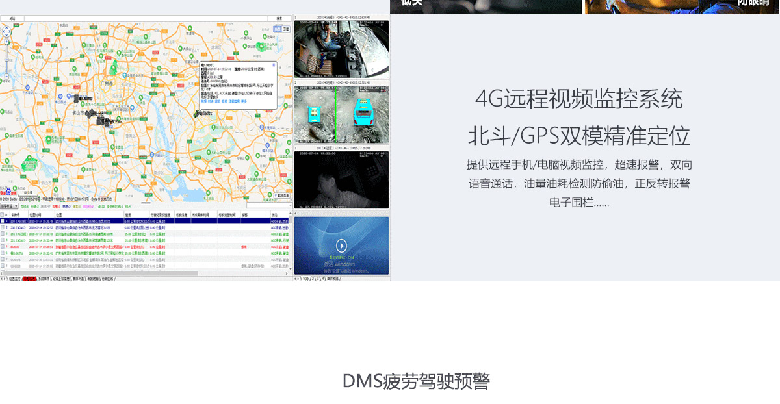
Task: Click 视频 link in vehicle popup
Action: click(x=203, y=101)
